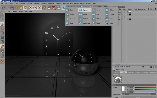Click the white color swatch
The image size is (157, 98).
click(x=123, y=89)
